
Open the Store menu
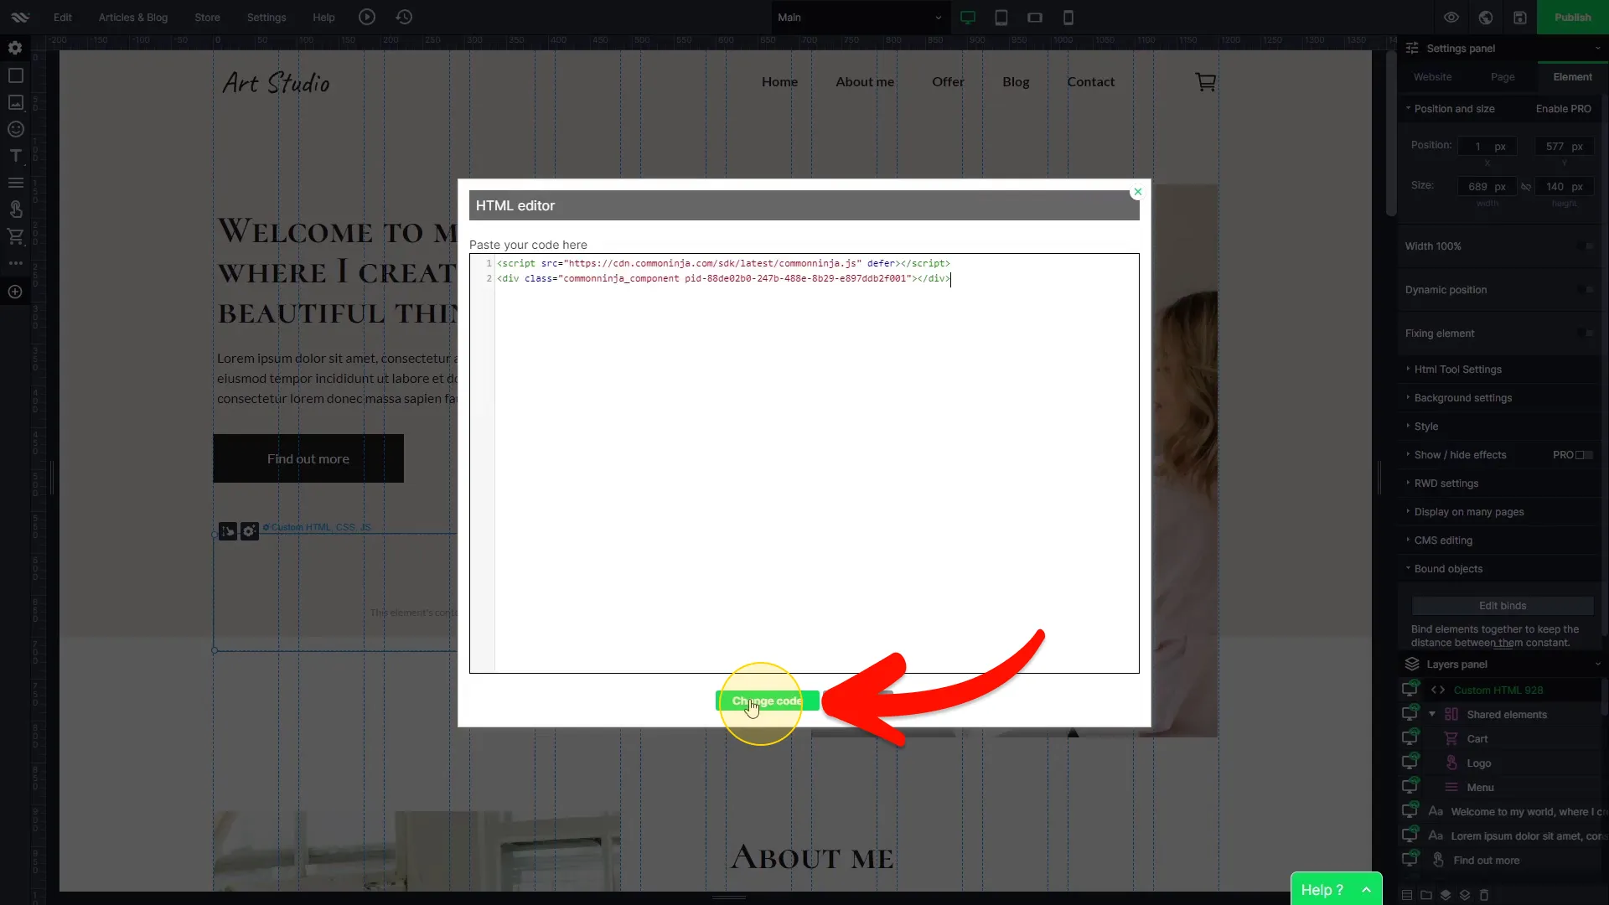point(208,18)
